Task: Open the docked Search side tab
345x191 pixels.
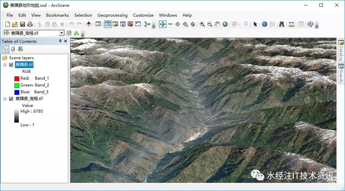Action: tap(341, 73)
